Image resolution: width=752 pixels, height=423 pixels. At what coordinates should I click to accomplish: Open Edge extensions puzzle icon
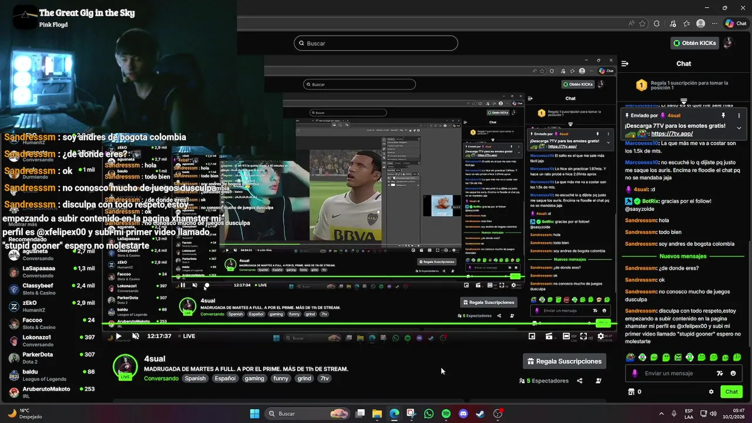coord(657,23)
